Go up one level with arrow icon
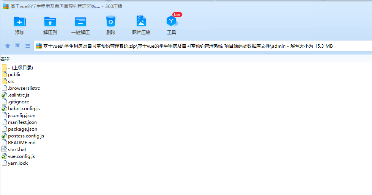The width and height of the screenshot is (372, 195). (x=8, y=46)
